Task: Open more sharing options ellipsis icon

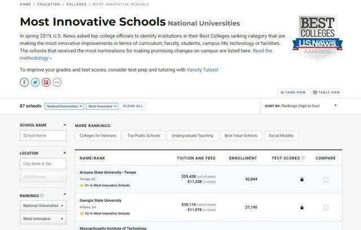Action: (x=56, y=82)
